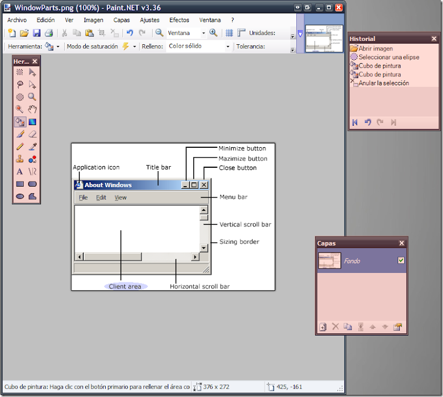This screenshot has width=443, height=397.
Task: Open the Capas menu
Action: tap(121, 20)
